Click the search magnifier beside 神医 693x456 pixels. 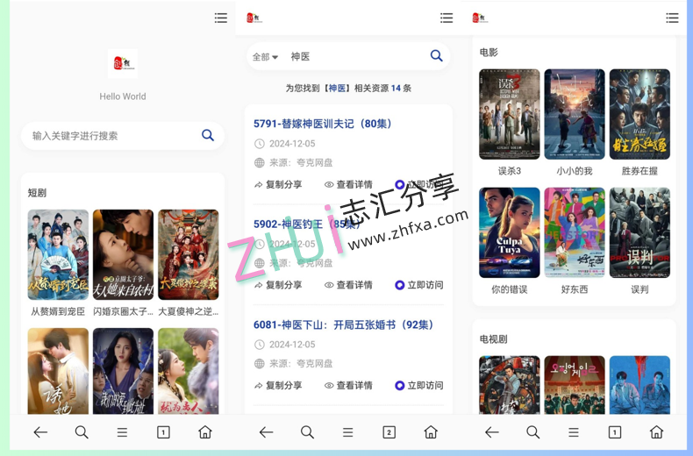(436, 55)
